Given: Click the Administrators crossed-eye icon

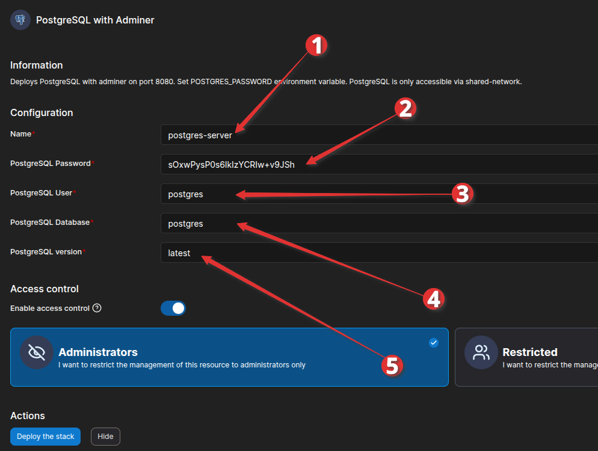Looking at the screenshot, I should tap(37, 352).
